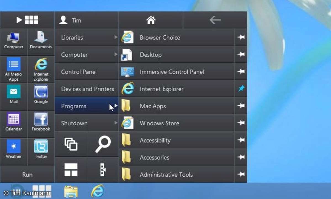Screen dimensions: 331x199
Task: Open Control Panel menu item
Action: (87, 72)
